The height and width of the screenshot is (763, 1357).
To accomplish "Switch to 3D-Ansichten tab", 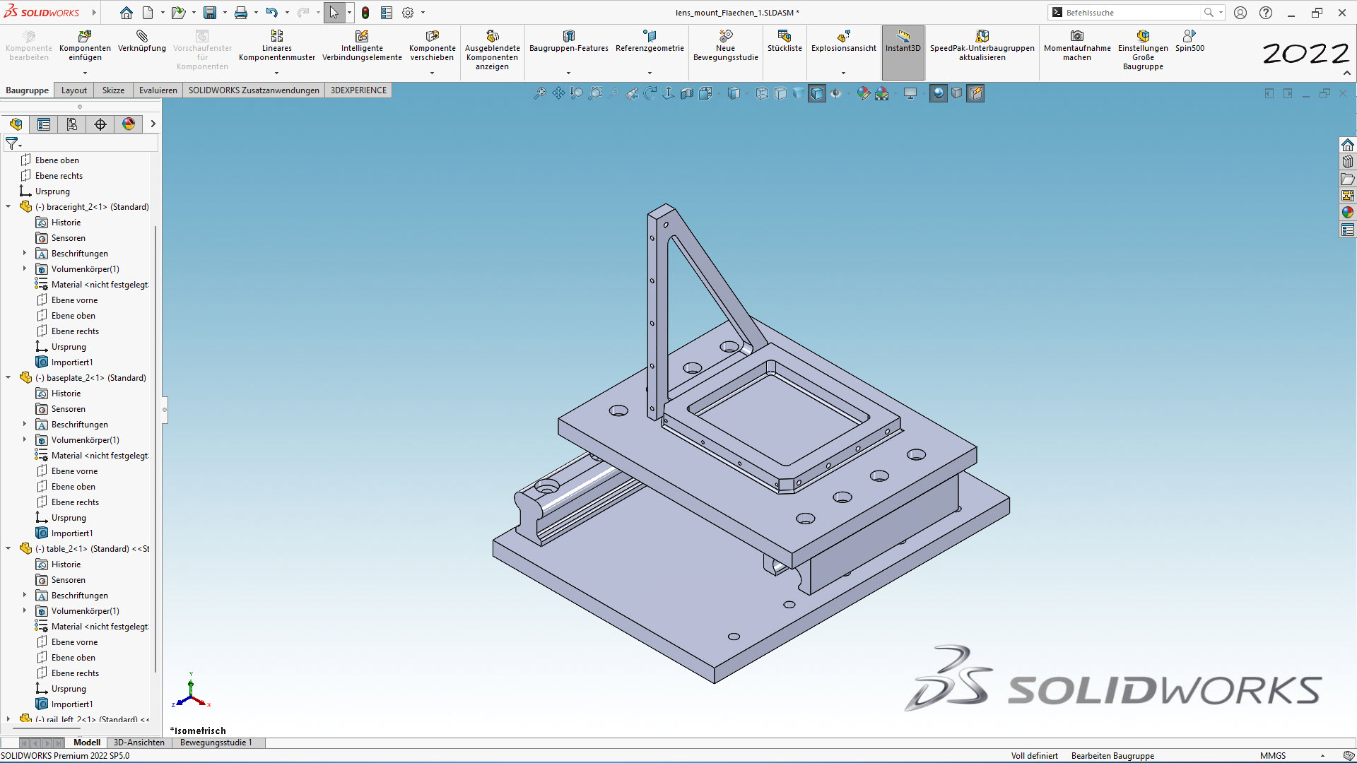I will click(x=139, y=743).
